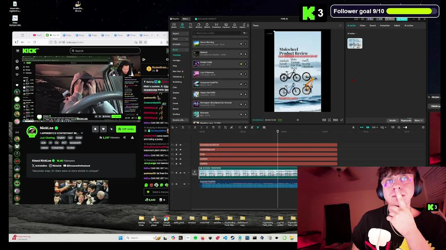The image size is (446, 250).
Task: Open the Text tool tab
Action: [x=190, y=25]
